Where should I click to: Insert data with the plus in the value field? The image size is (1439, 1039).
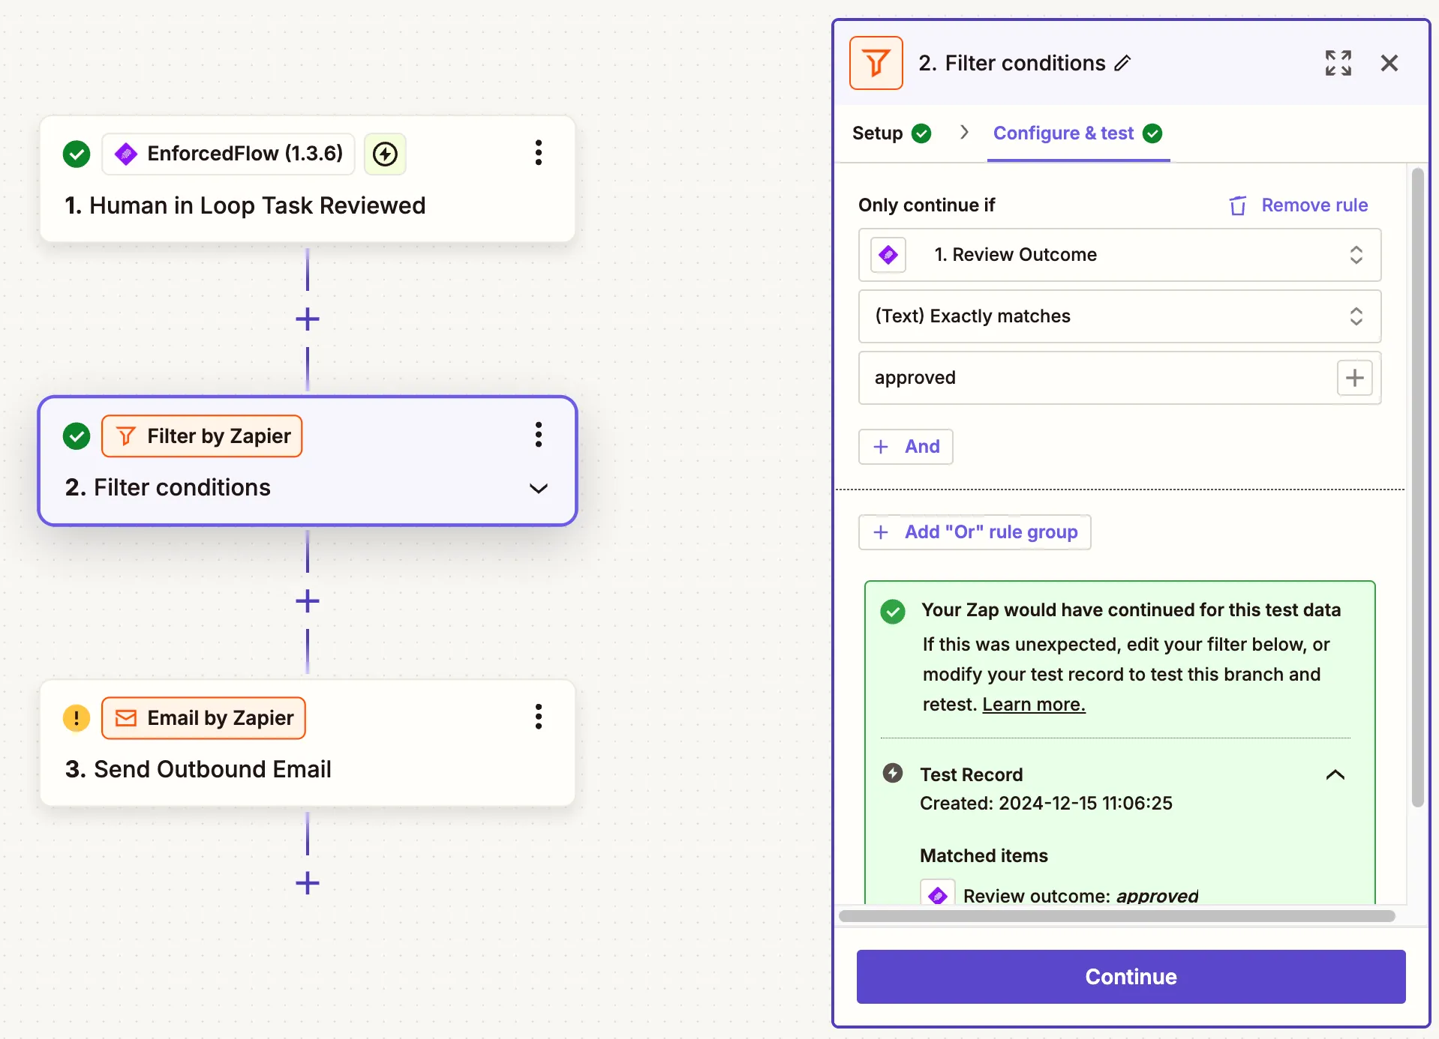click(1354, 378)
